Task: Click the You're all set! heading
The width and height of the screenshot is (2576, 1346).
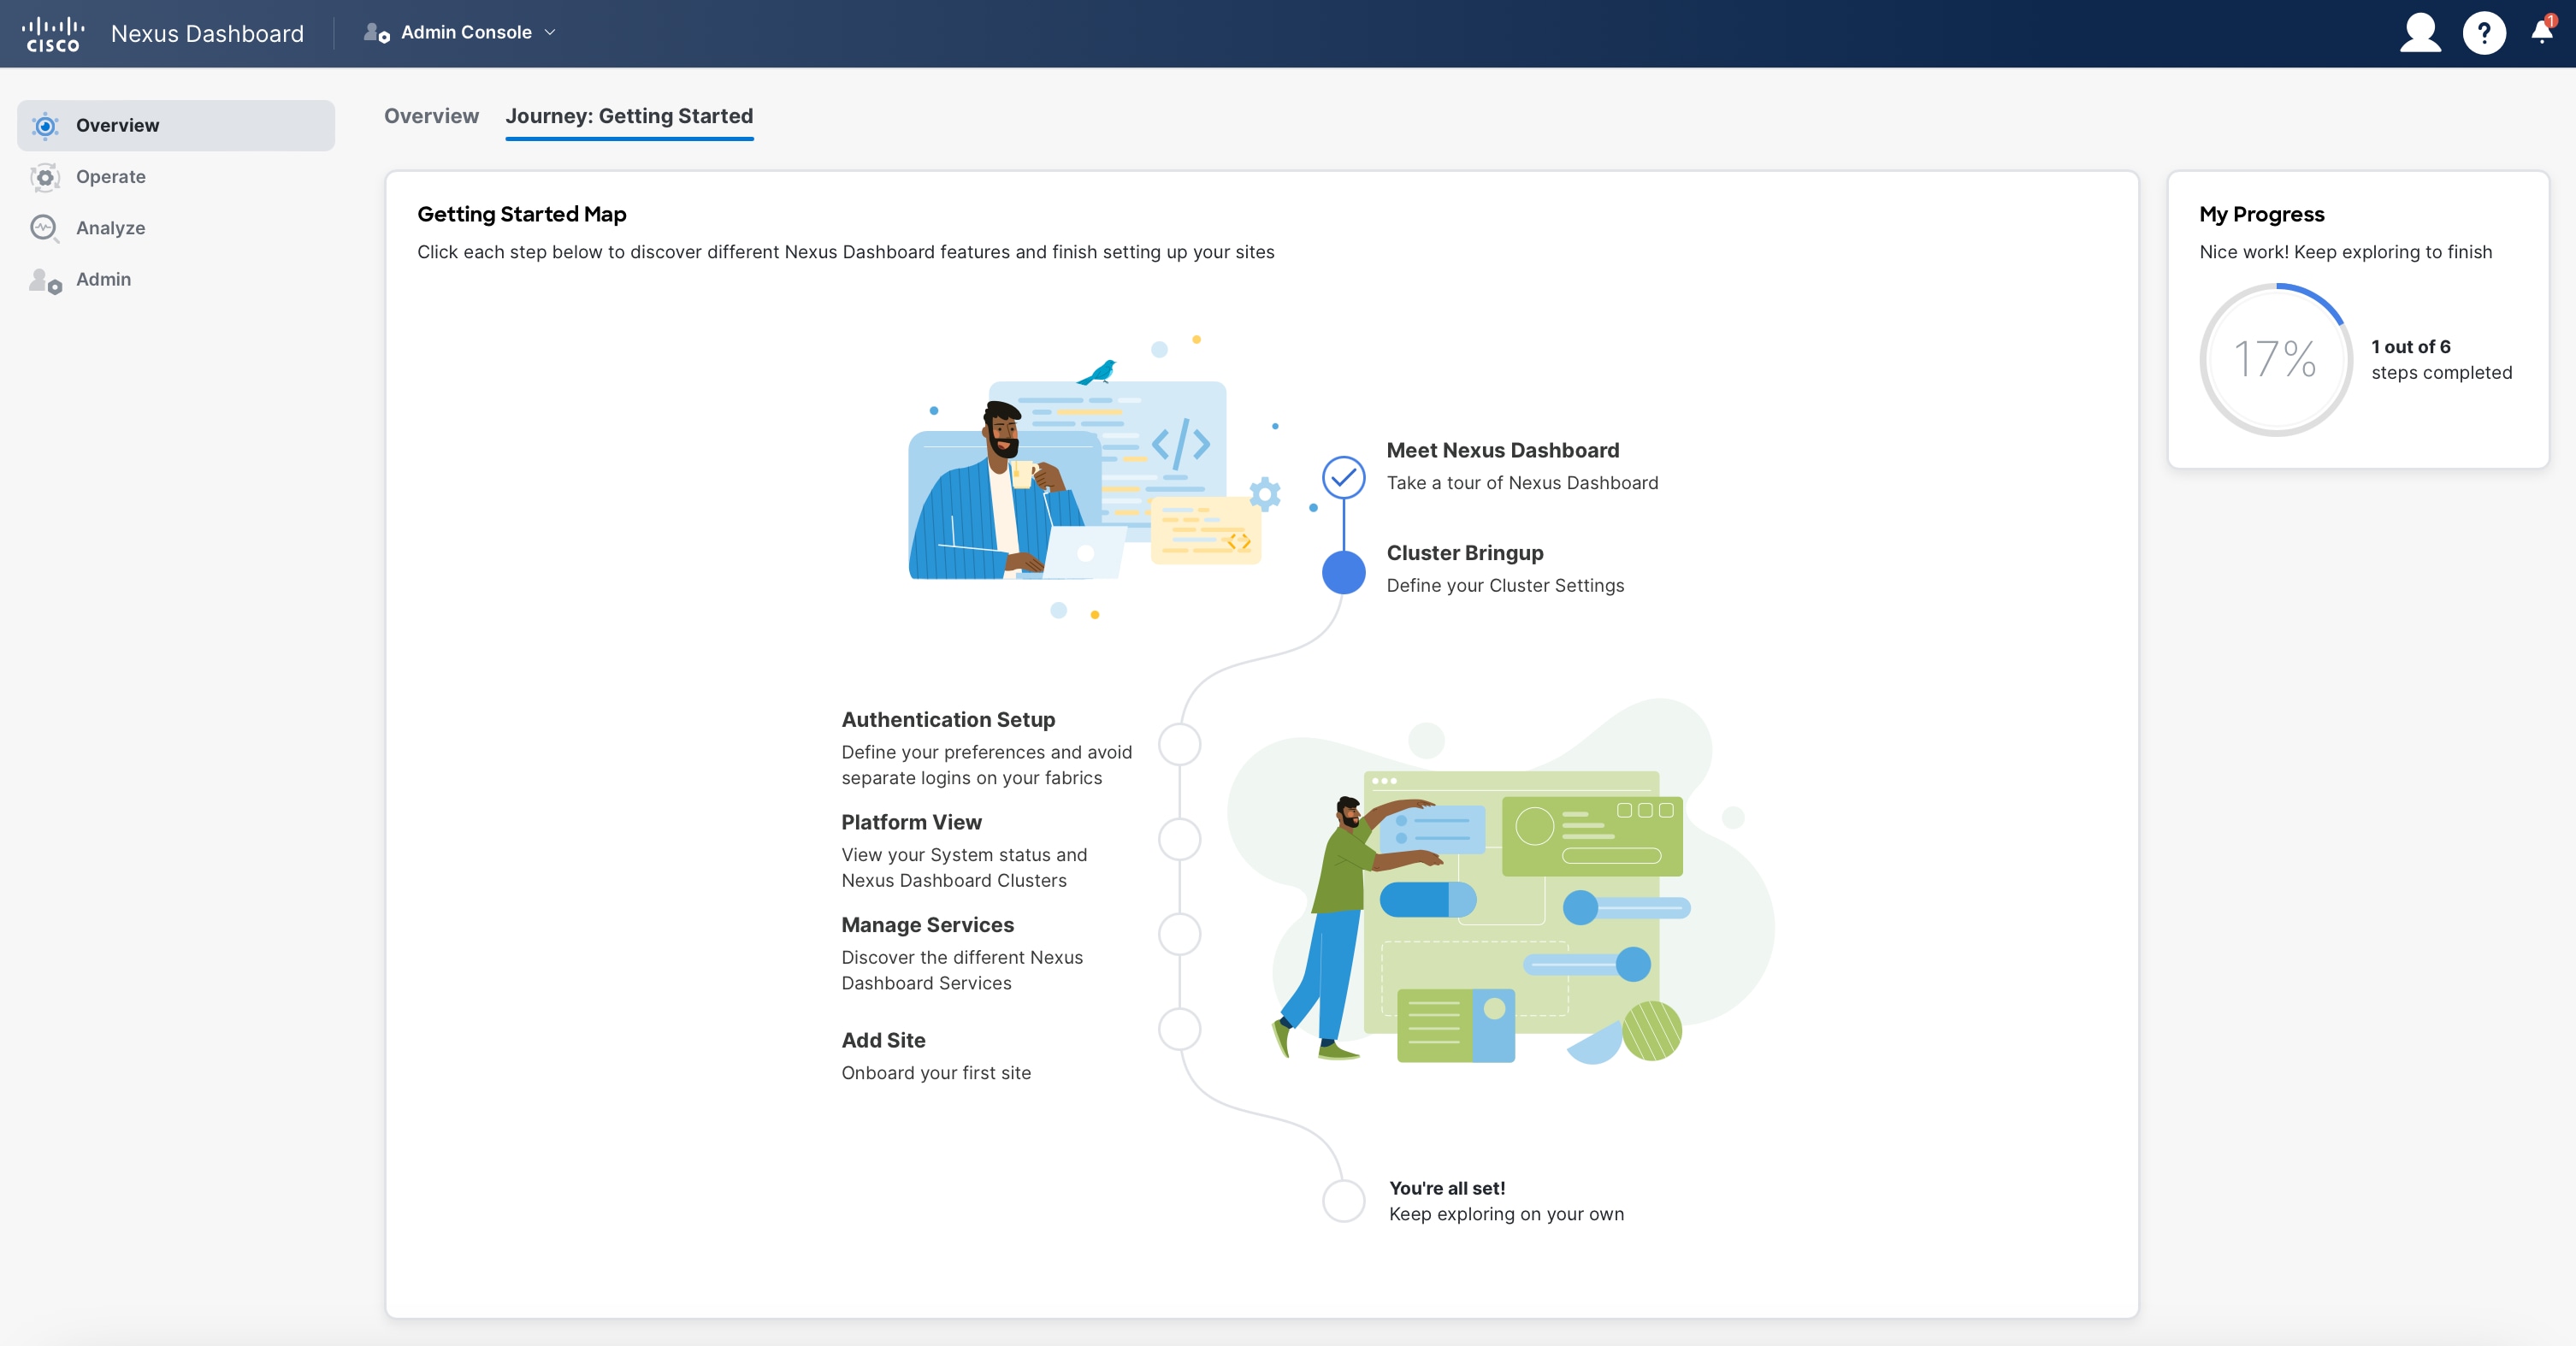Action: pyautogui.click(x=1446, y=1188)
